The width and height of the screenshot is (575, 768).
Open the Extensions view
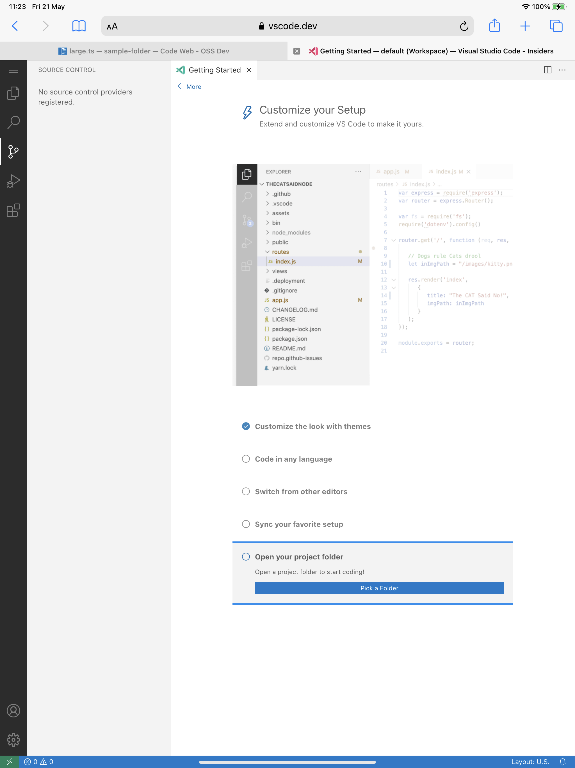pos(13,210)
